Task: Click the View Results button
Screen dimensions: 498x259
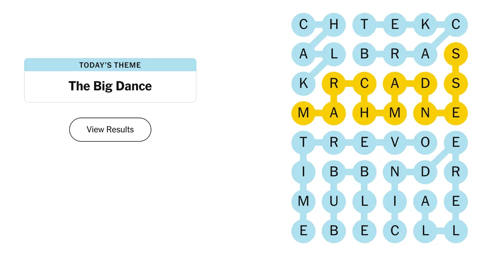Action: (110, 129)
